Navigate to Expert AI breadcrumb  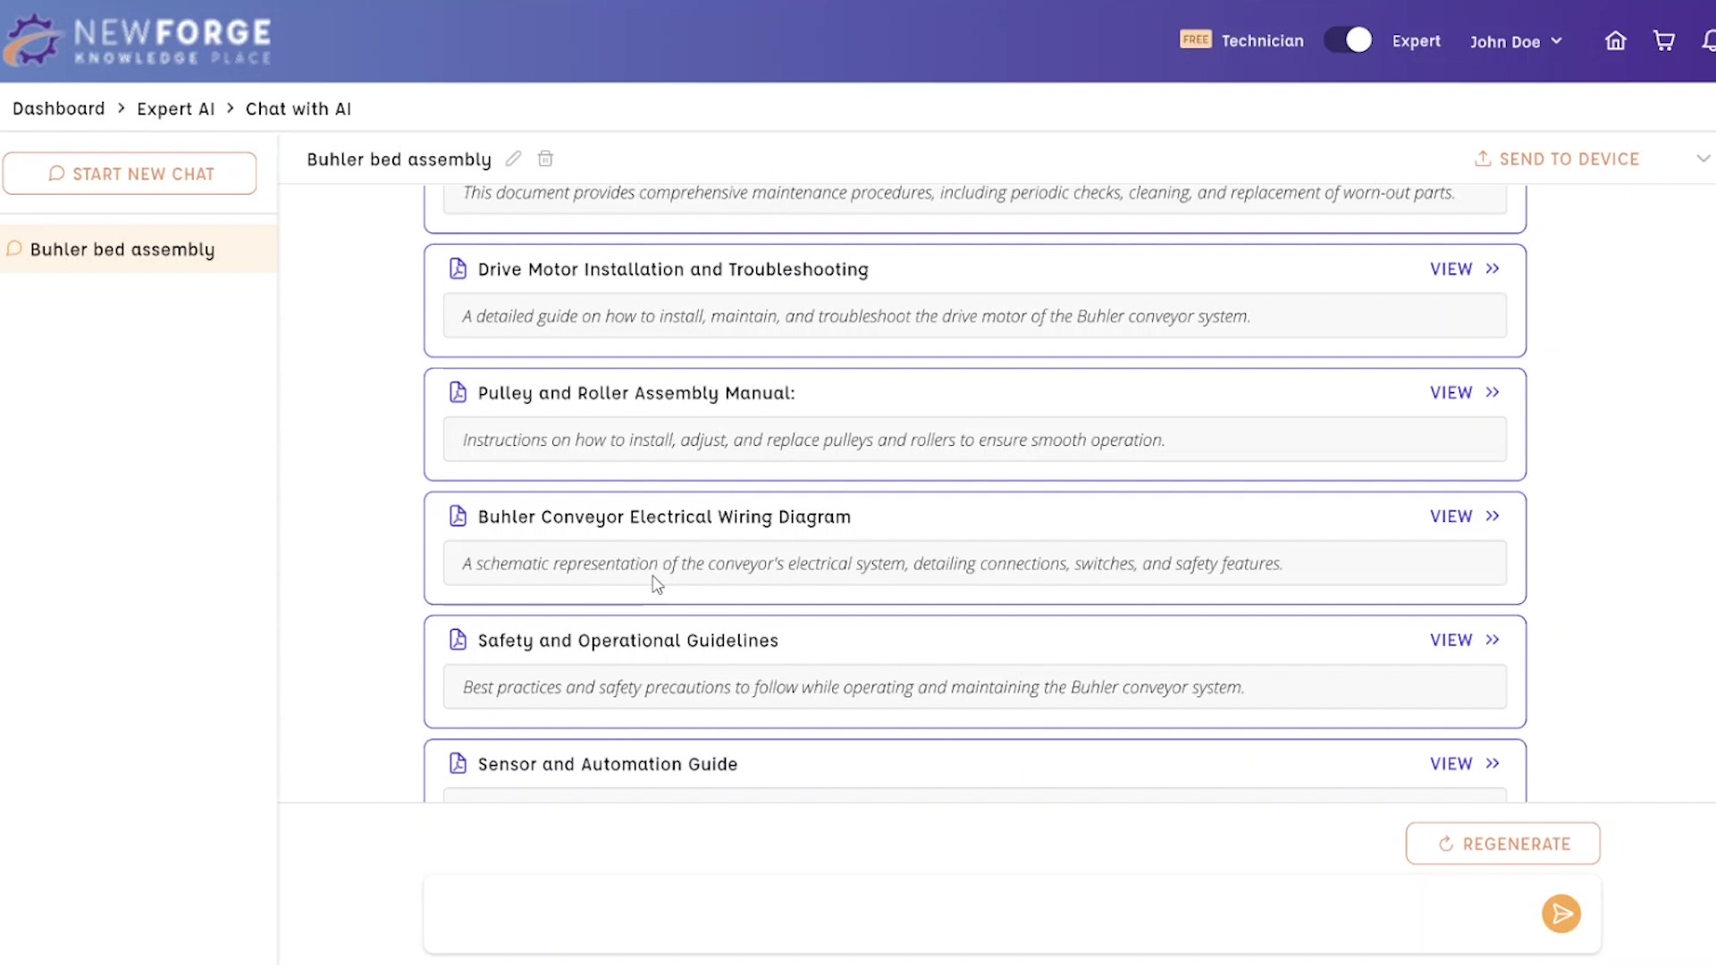tap(175, 109)
